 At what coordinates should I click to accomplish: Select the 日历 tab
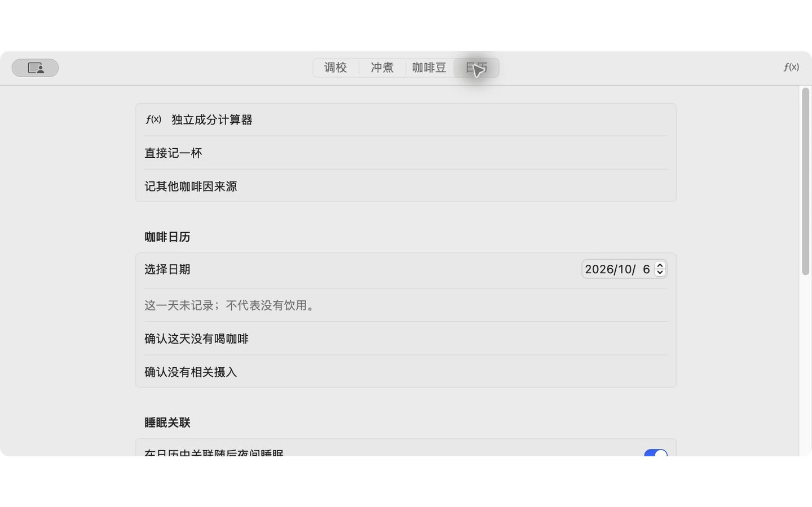476,68
